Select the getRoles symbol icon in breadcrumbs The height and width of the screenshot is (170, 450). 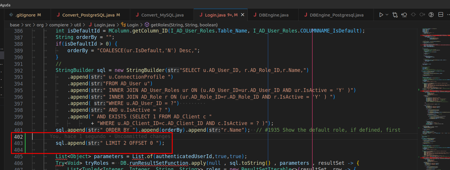[x=147, y=25]
